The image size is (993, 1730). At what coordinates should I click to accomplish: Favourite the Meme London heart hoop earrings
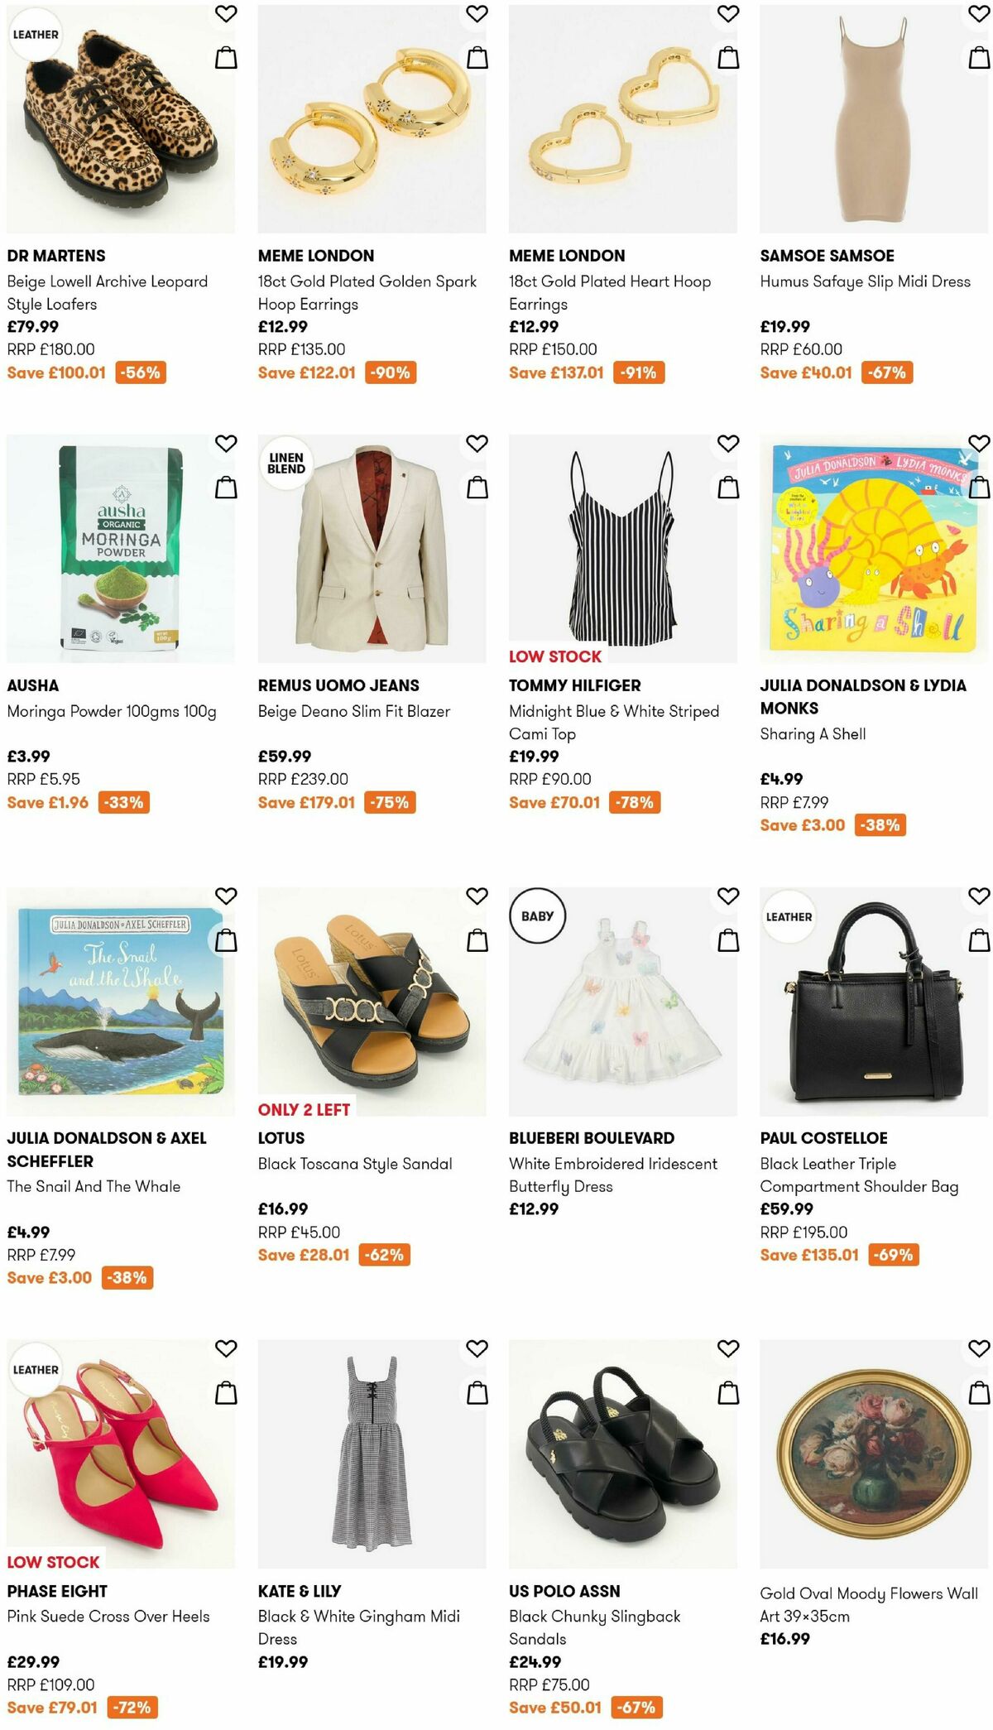pyautogui.click(x=727, y=13)
